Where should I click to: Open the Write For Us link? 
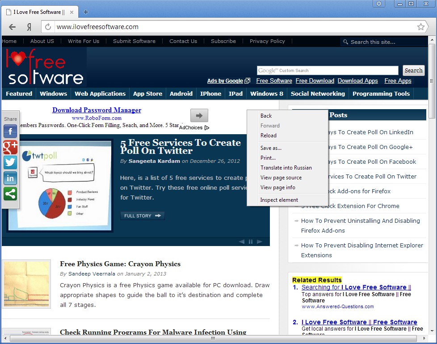(84, 41)
